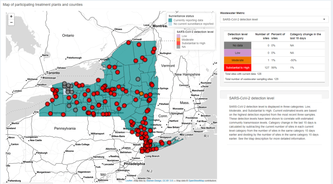The image size is (333, 184).
Task: Open the CC BY 3.0 license link
Action: coord(168,180)
